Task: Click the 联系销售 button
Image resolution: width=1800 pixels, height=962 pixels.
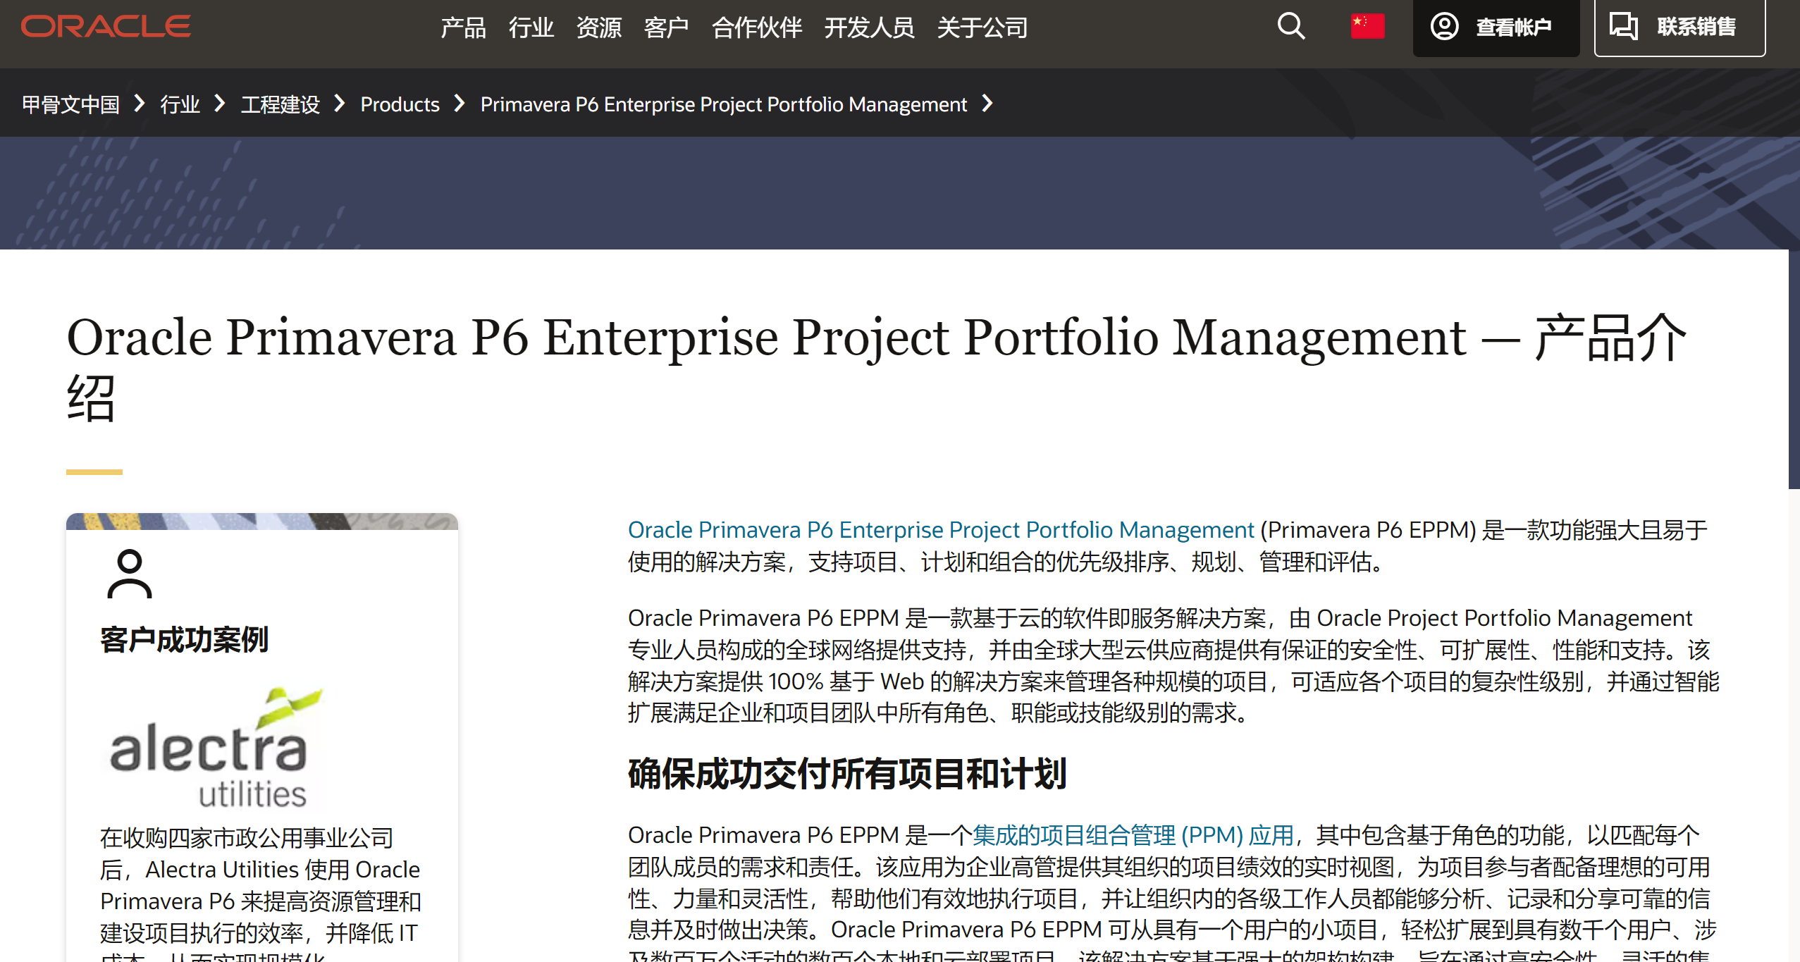Action: (1696, 27)
